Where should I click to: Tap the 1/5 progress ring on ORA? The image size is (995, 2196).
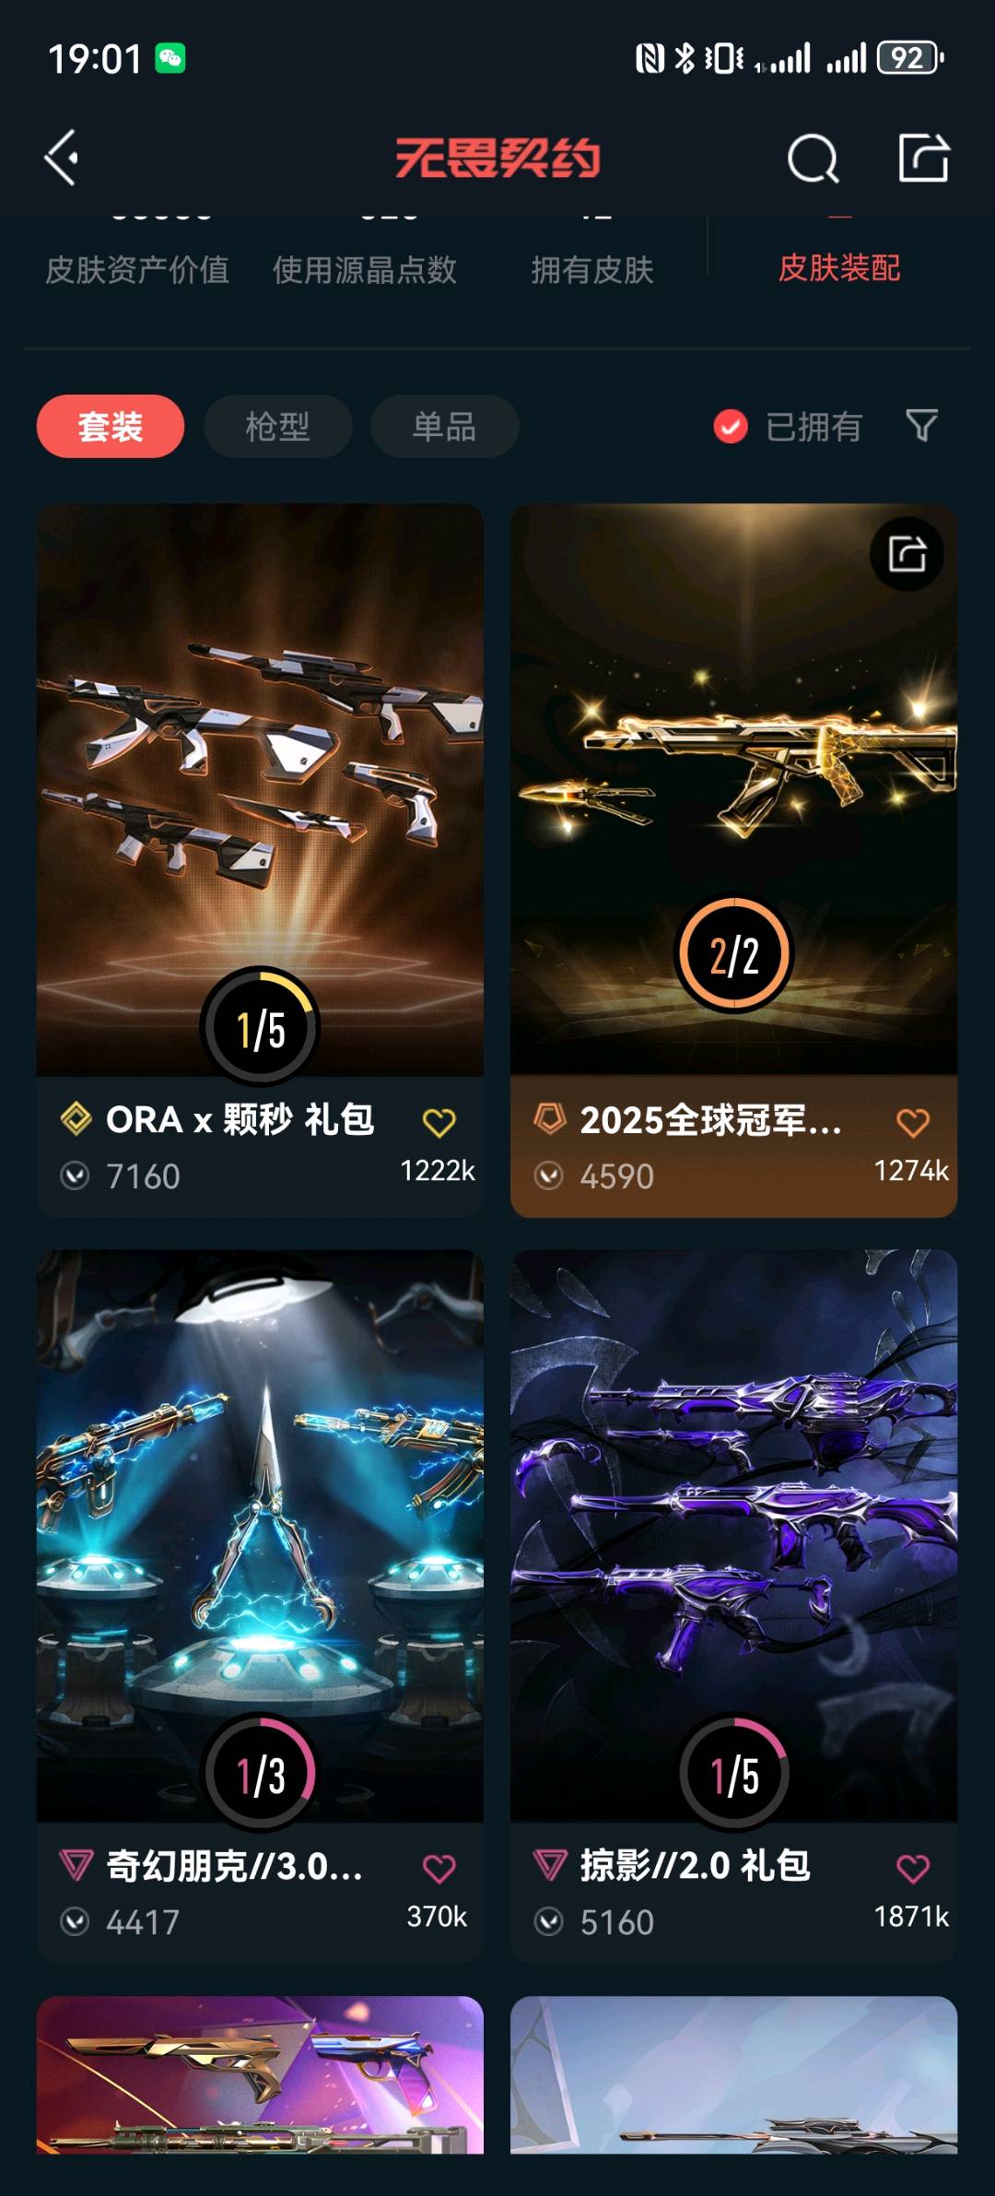(x=261, y=1026)
